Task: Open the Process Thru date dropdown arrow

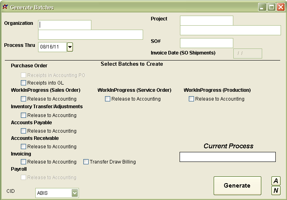Action: 70,47
